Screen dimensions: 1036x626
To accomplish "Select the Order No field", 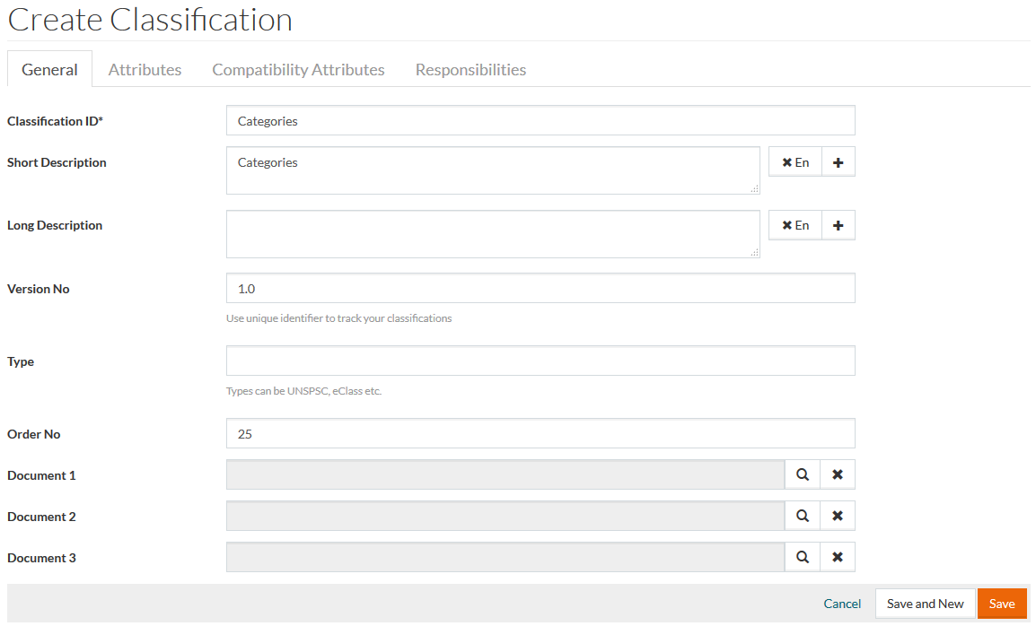I will 540,434.
